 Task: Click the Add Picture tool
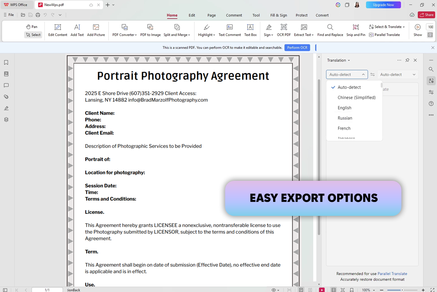click(96, 30)
